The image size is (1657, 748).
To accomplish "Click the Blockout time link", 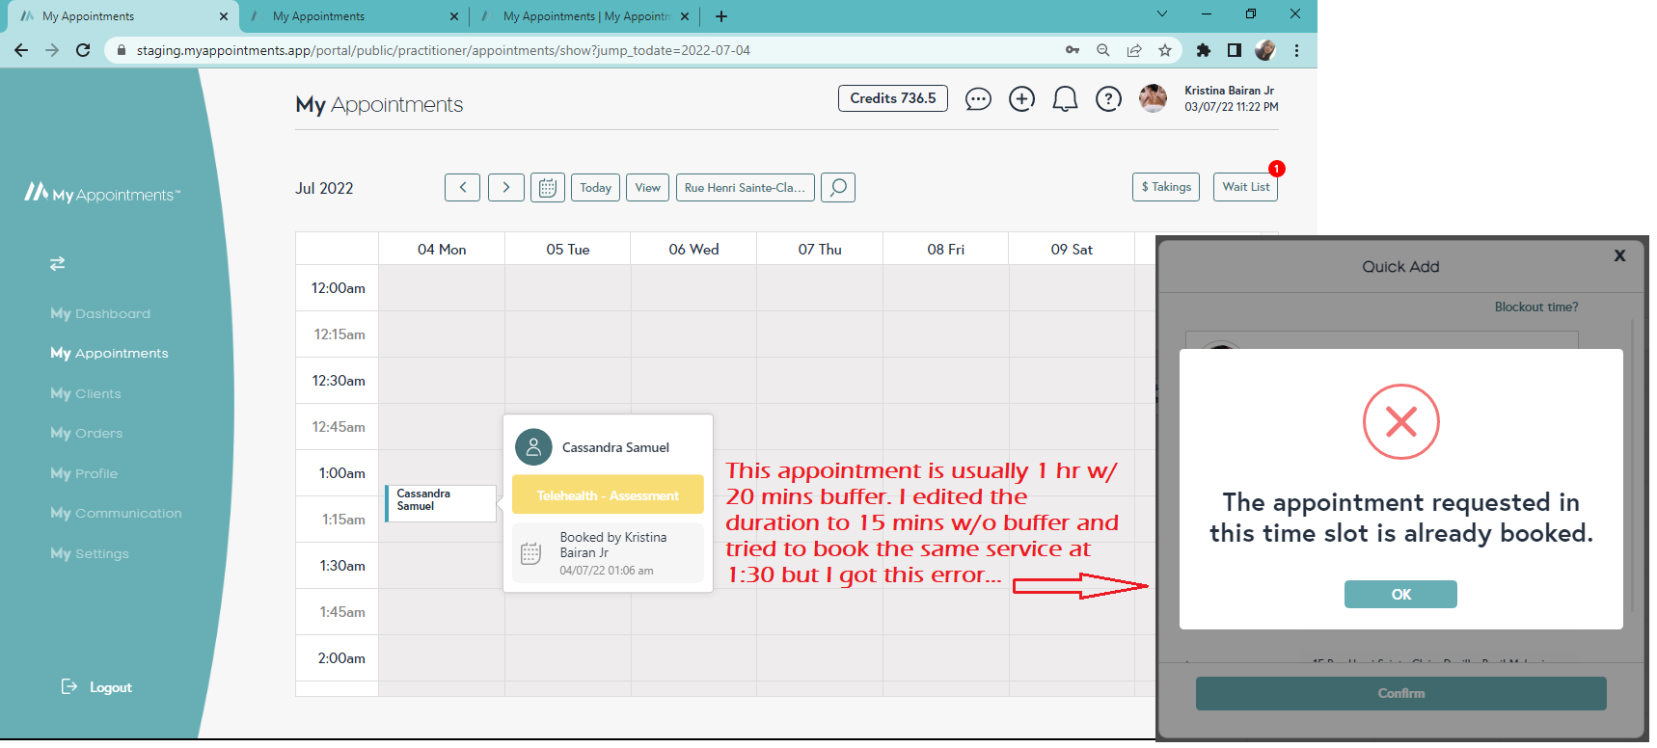I will click(1535, 307).
